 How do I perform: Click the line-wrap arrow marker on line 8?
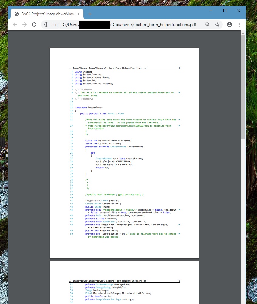pyautogui.click(x=179, y=93)
